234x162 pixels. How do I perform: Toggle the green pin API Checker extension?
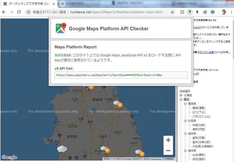[x=190, y=12]
